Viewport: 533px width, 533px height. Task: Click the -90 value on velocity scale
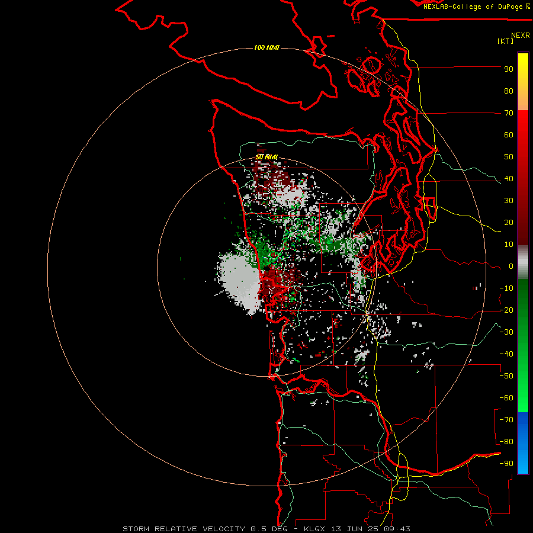[x=506, y=464]
